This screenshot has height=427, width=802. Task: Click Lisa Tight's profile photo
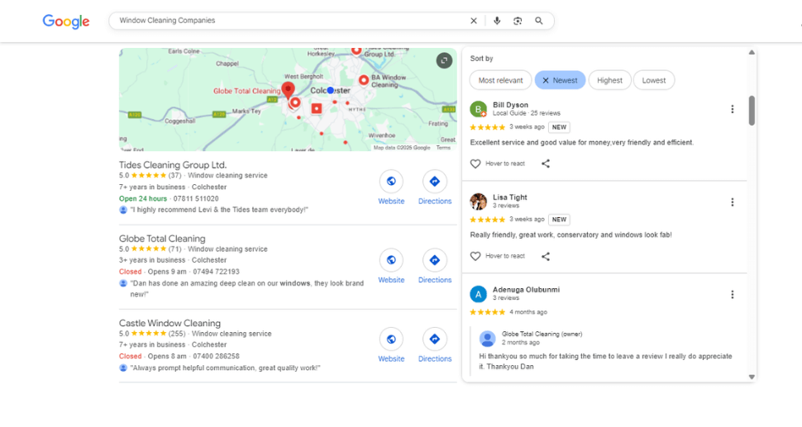478,202
